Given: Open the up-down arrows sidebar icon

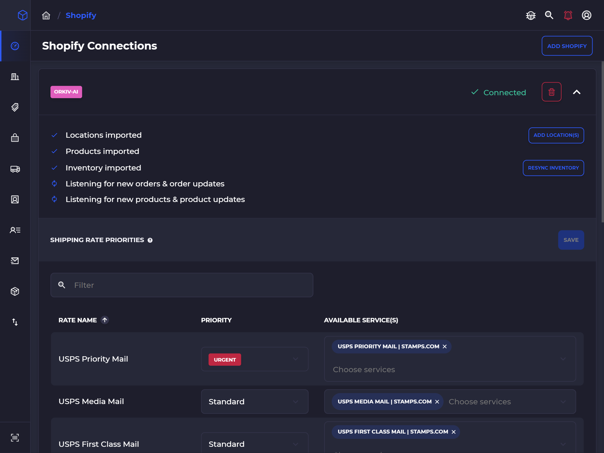Looking at the screenshot, I should [x=15, y=322].
